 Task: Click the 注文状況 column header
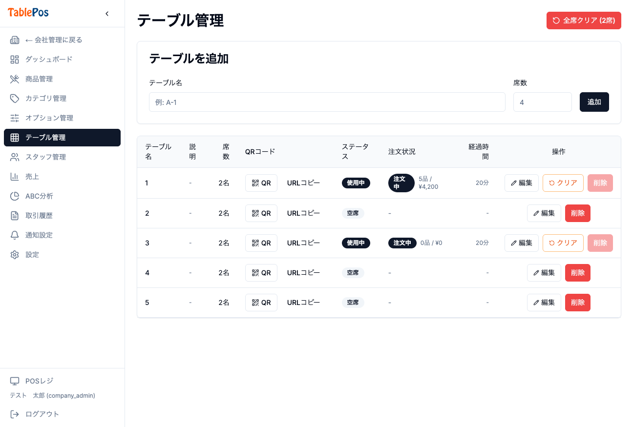point(402,152)
